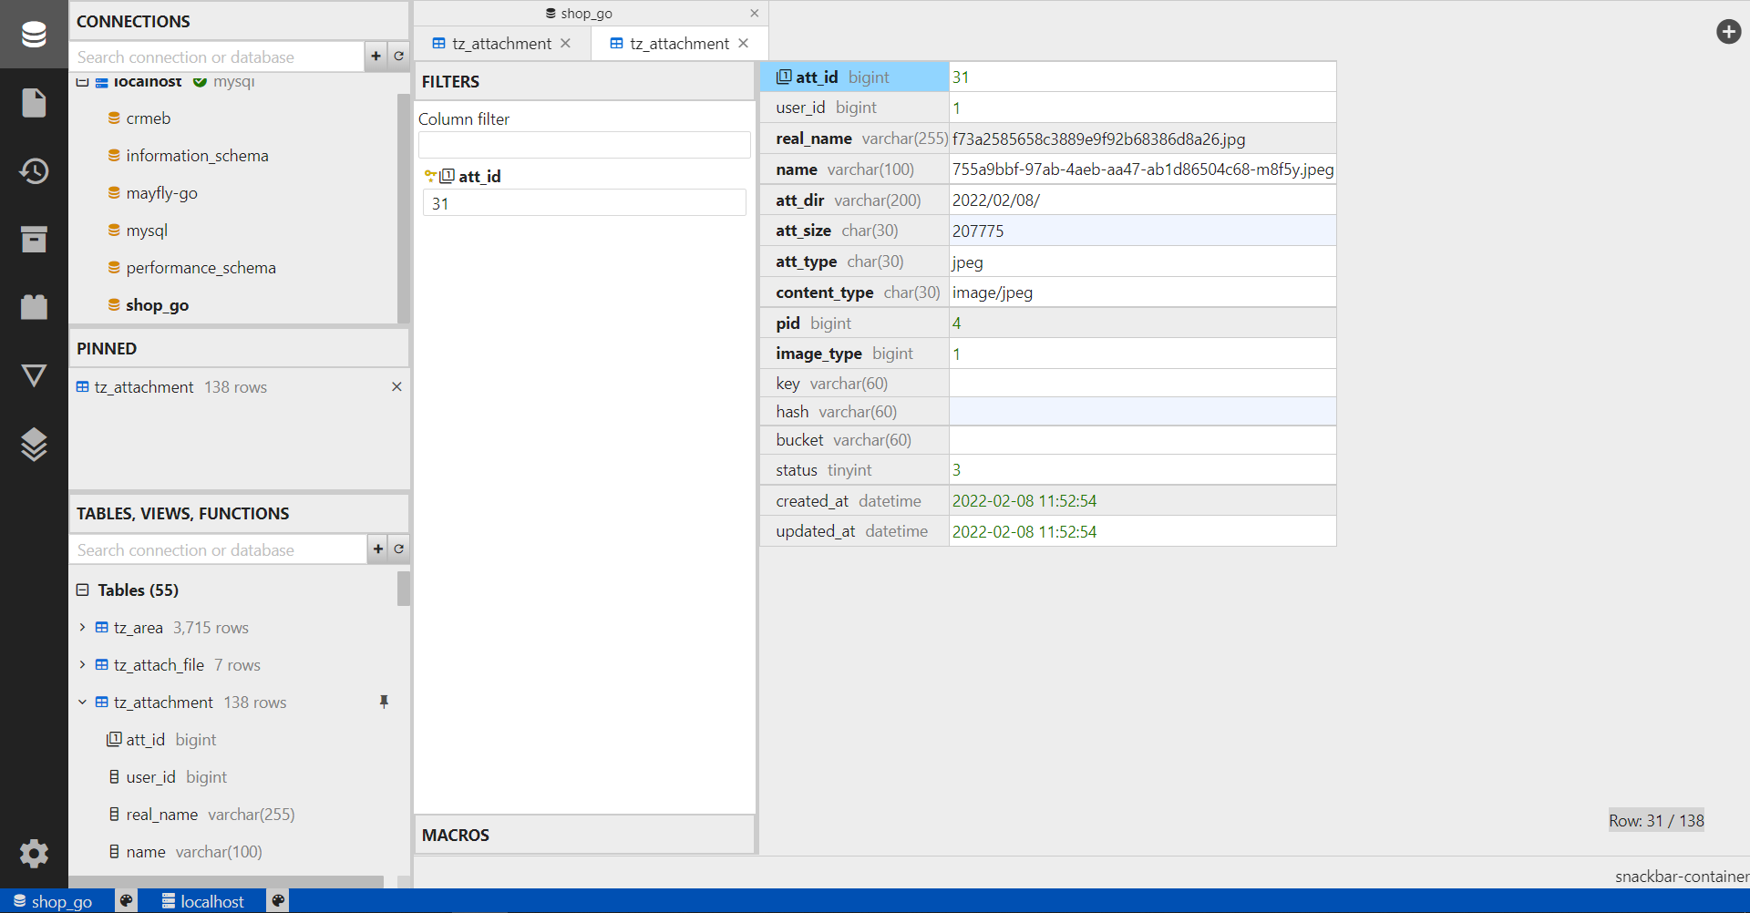Image resolution: width=1750 pixels, height=913 pixels.
Task: Unpin tz_attachment from the Pinned list
Action: [396, 387]
